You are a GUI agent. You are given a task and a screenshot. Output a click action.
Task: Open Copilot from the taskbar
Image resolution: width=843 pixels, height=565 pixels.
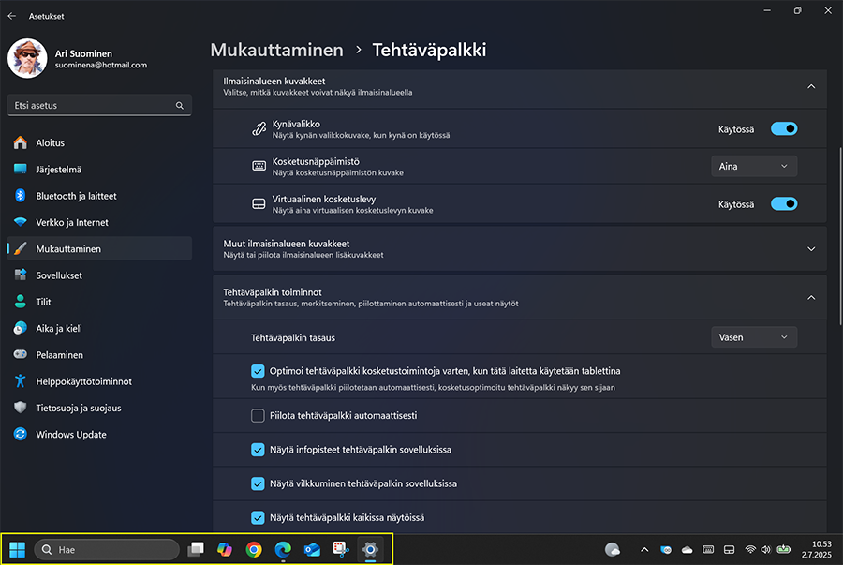pyautogui.click(x=225, y=549)
